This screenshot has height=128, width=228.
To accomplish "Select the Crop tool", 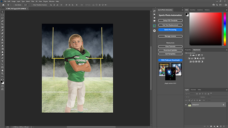I will (2, 24).
